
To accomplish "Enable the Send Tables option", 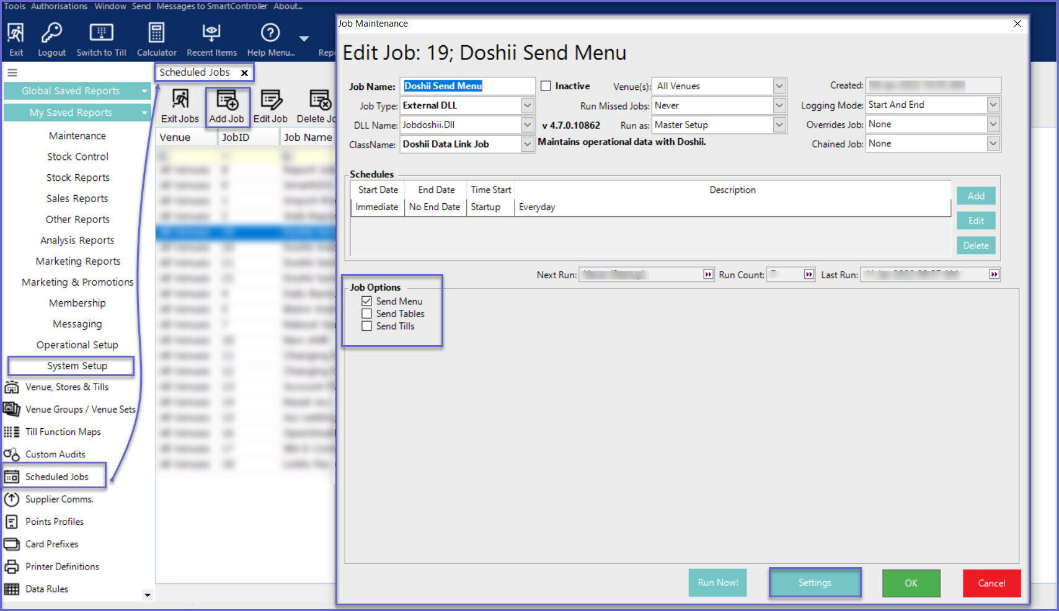I will pyautogui.click(x=367, y=314).
